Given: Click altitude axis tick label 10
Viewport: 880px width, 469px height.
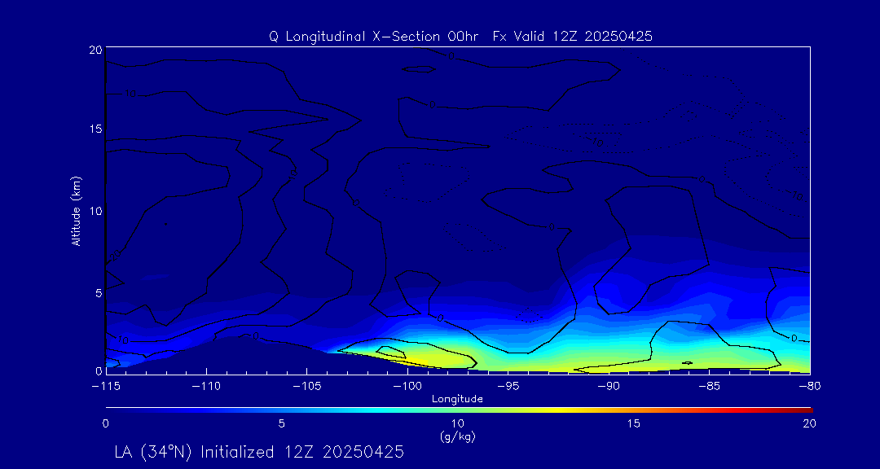Looking at the screenshot, I should 95,211.
